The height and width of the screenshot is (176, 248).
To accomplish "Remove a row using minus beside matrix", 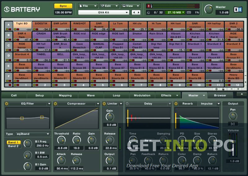I will [246, 76].
